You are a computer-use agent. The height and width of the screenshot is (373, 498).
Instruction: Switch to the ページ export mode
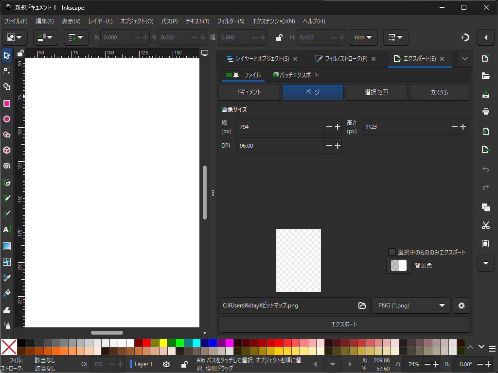click(313, 92)
